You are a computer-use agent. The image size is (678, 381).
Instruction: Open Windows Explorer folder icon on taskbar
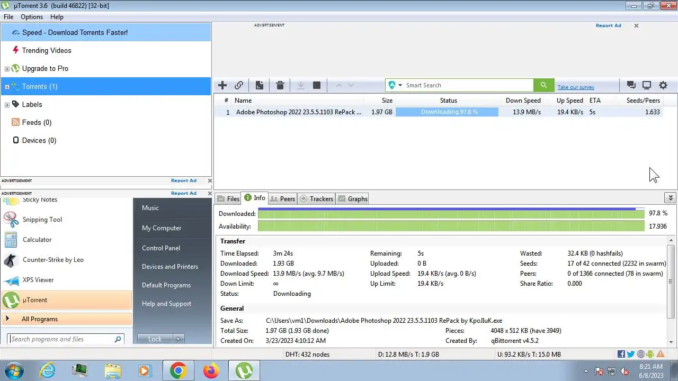tap(113, 371)
